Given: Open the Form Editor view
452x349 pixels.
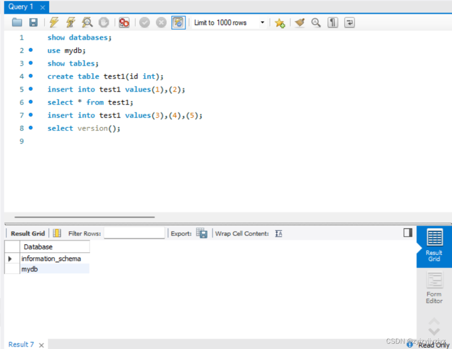Looking at the screenshot, I should [434, 287].
